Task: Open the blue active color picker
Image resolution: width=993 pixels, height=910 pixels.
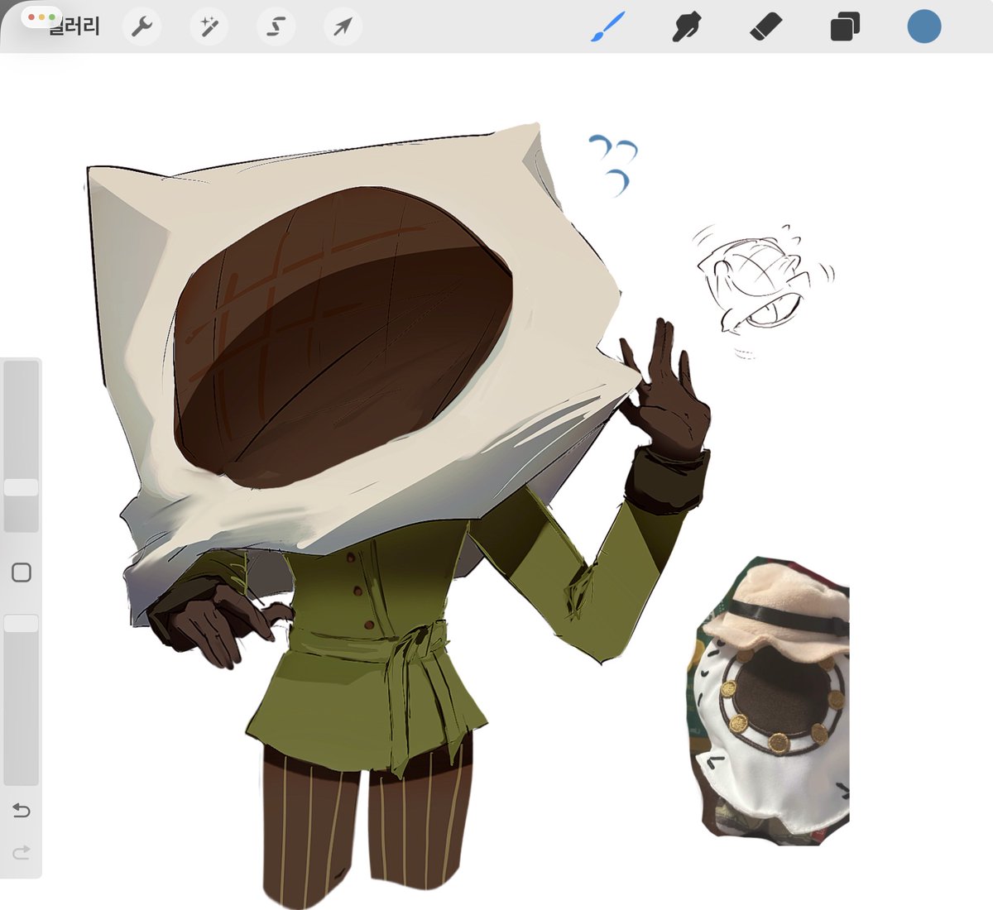Action: (x=924, y=26)
